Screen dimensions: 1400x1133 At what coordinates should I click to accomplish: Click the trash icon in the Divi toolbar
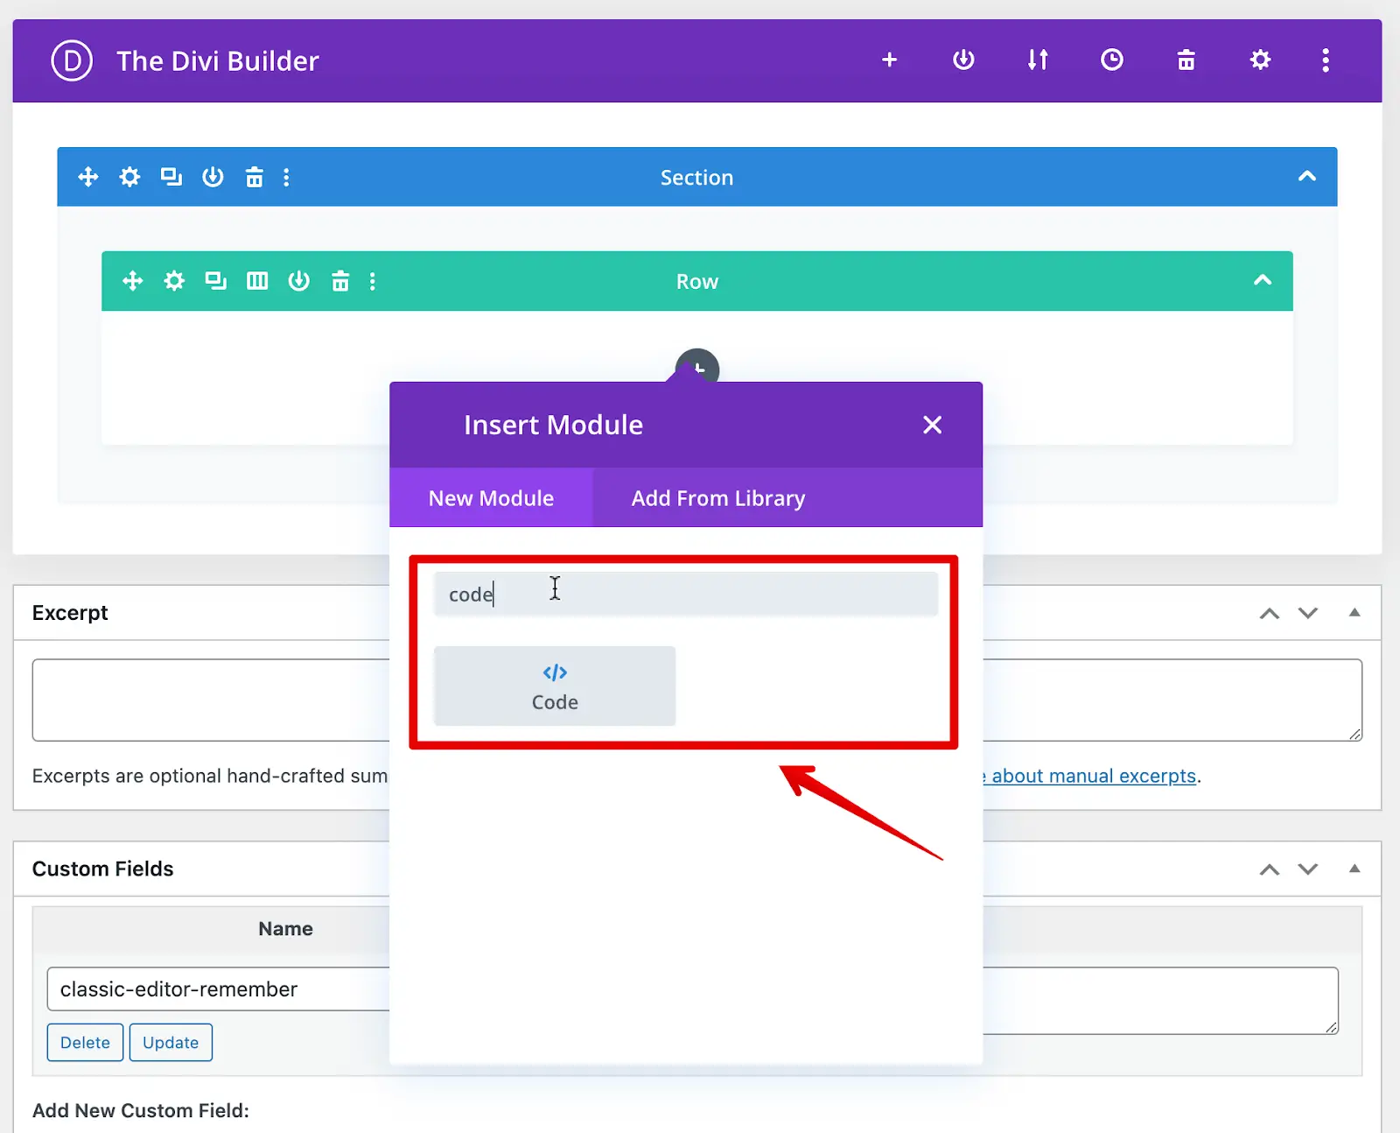(x=1186, y=60)
